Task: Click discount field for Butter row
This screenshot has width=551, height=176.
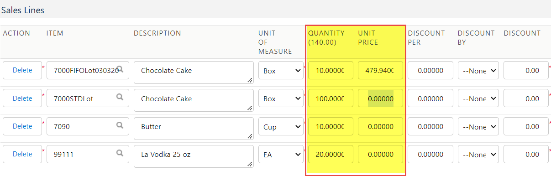Action: pyautogui.click(x=526, y=127)
